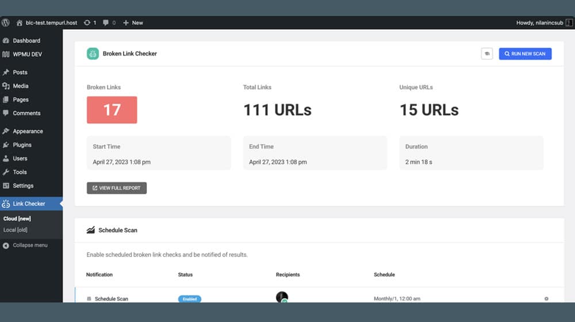Open the blc-test.tempurl.host site link
The height and width of the screenshot is (322, 575).
(x=51, y=23)
